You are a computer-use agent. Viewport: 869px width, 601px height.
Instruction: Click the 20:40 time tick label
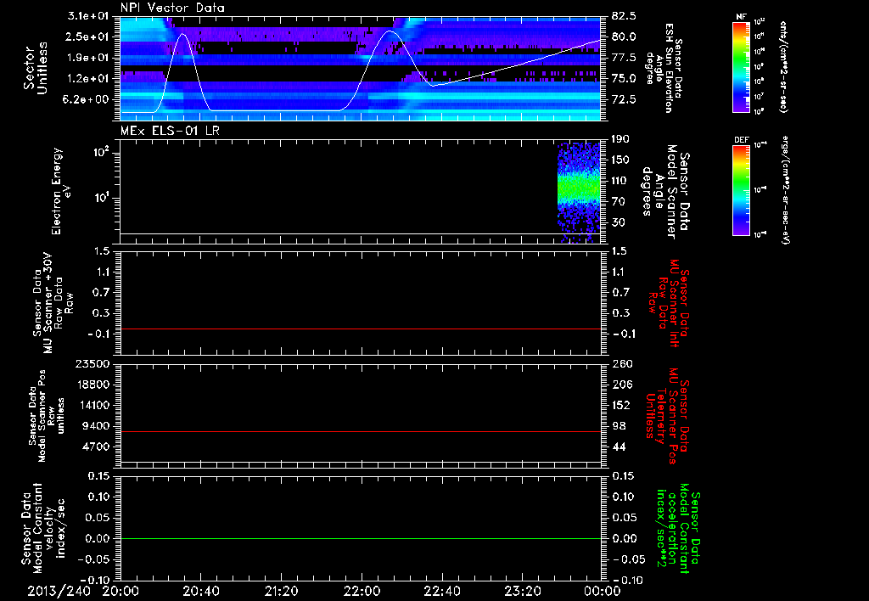click(x=200, y=591)
